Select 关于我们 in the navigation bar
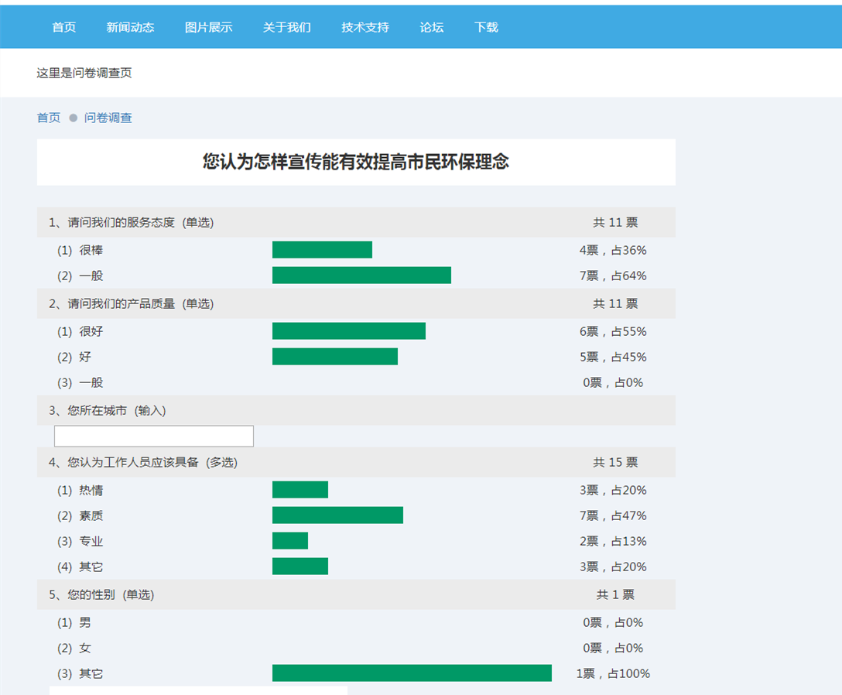This screenshot has height=695, width=842. (287, 27)
